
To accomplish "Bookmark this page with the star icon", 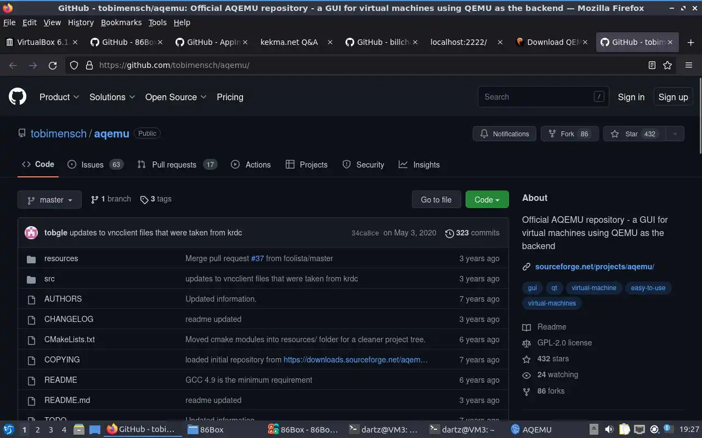I will tap(667, 65).
